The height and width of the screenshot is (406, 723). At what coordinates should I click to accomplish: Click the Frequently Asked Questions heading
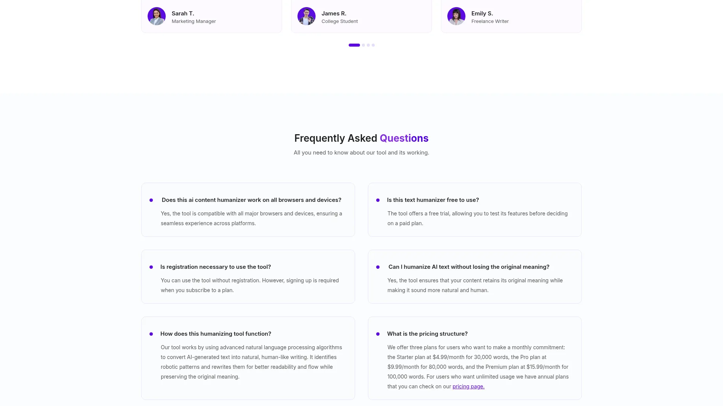(361, 138)
